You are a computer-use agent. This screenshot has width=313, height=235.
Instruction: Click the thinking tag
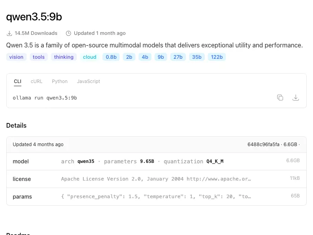point(64,57)
